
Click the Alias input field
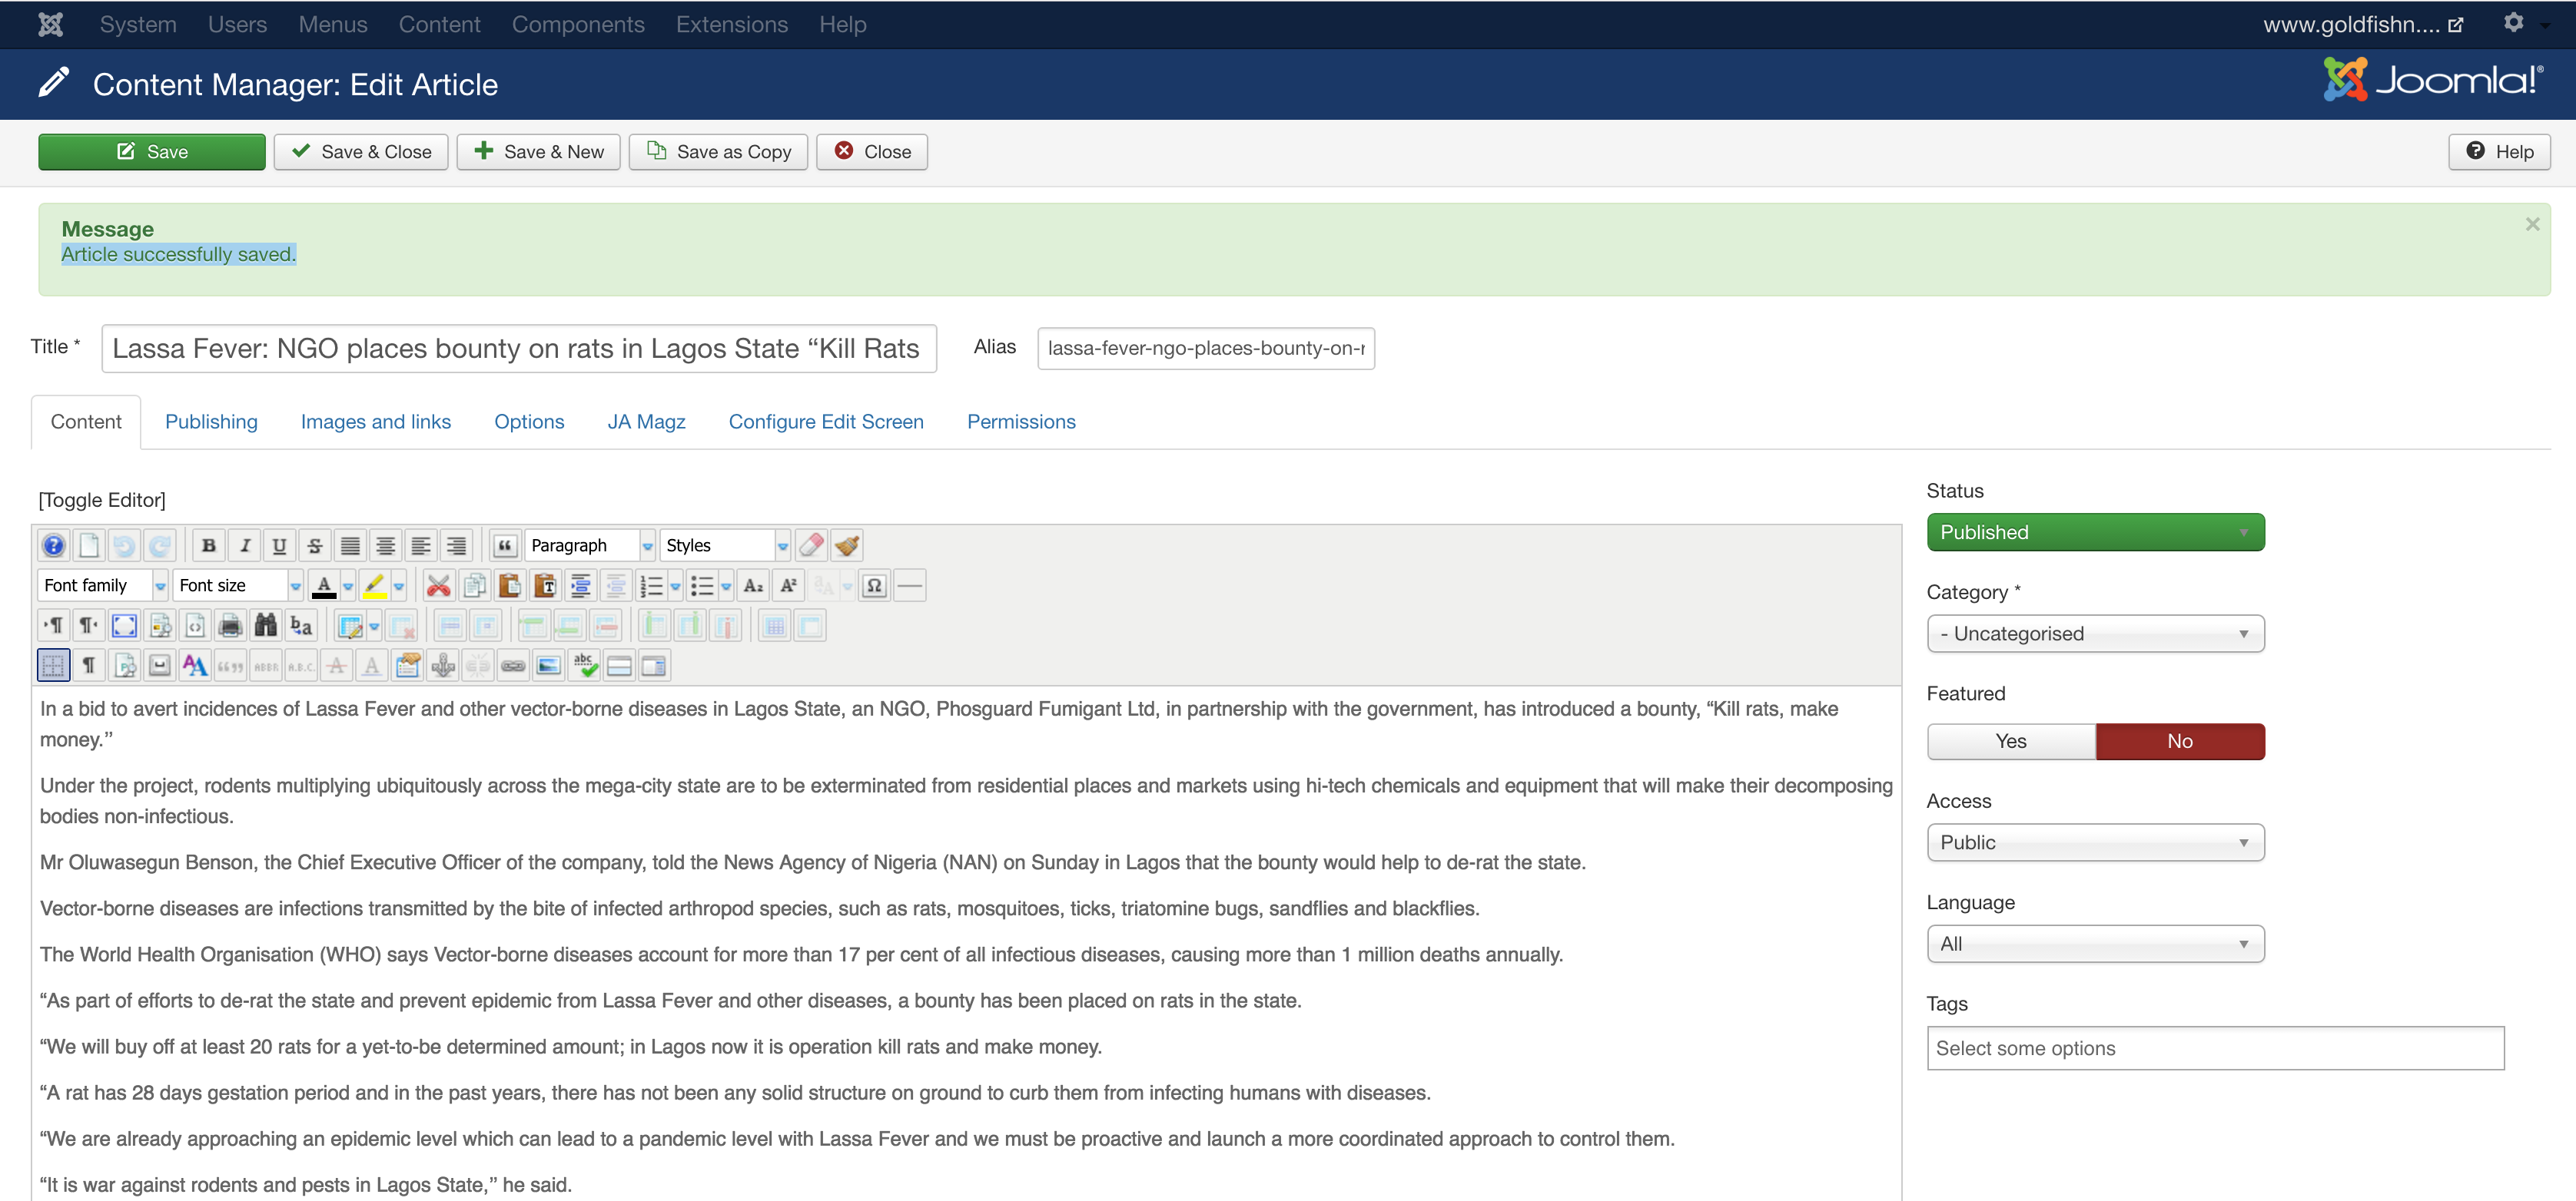1206,349
